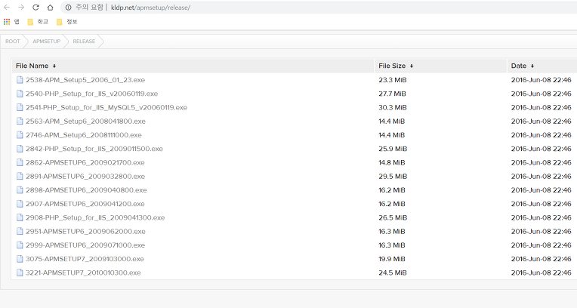Sort by File Size column header

click(x=396, y=66)
